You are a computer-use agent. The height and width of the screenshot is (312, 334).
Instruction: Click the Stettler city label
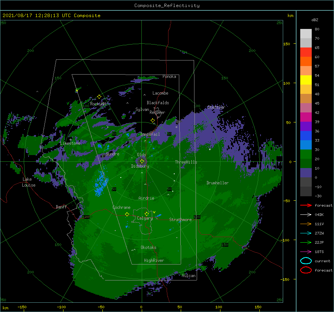click(x=216, y=107)
